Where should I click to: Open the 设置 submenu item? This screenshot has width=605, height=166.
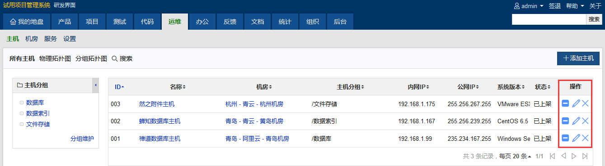70,39
